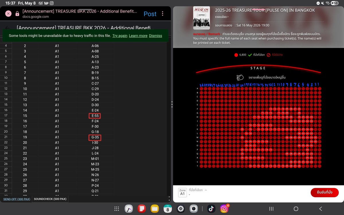Open TikTok from the taskbar
Screen dimensions: 344x215
click(x=211, y=209)
